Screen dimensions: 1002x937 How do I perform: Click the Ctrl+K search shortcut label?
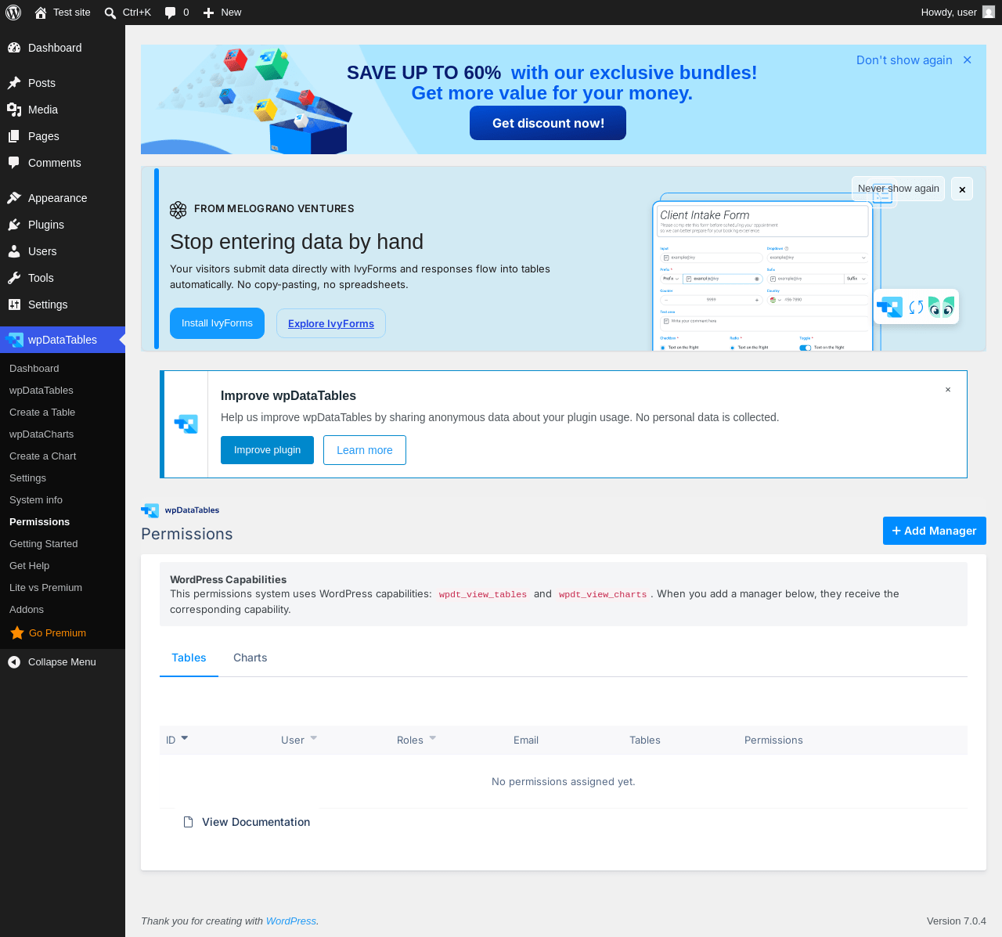point(137,13)
